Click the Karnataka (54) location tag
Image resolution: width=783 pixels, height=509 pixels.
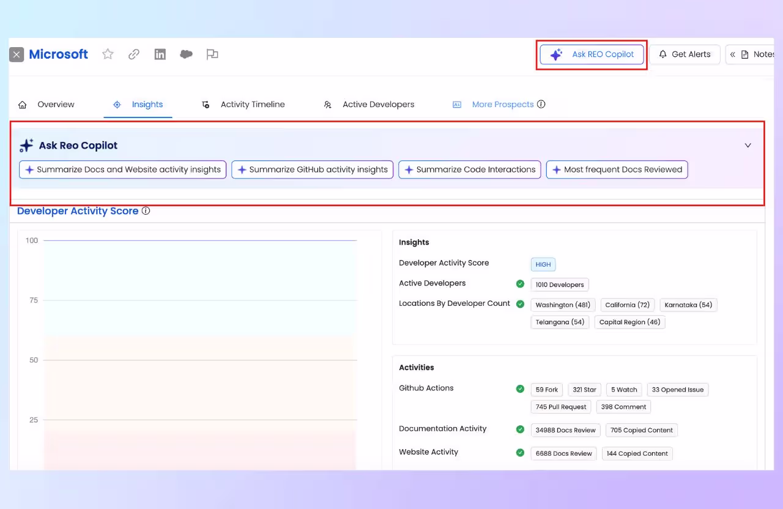click(688, 305)
